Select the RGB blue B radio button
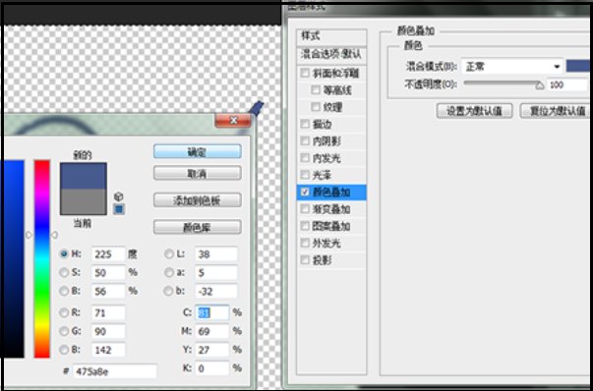This screenshot has height=391, width=593. click(64, 350)
